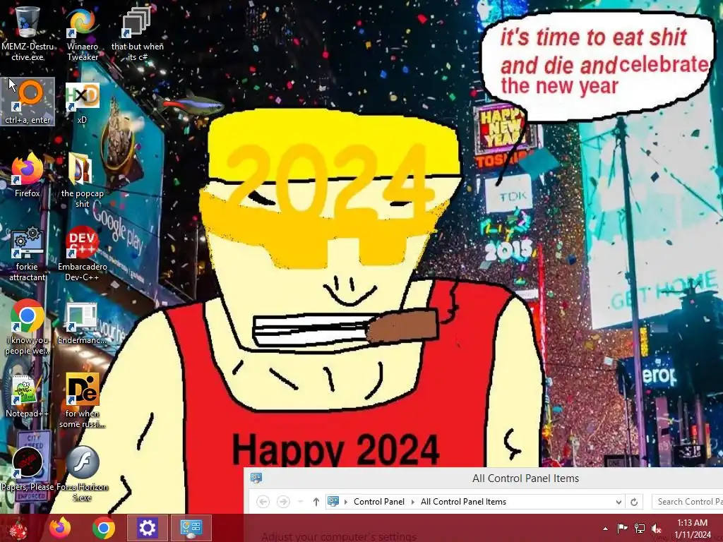
Task: Launch the Notepad++ desktop shortcut
Action: [x=28, y=396]
